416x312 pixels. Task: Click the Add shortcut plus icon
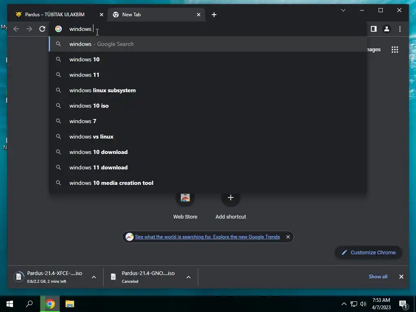(231, 198)
